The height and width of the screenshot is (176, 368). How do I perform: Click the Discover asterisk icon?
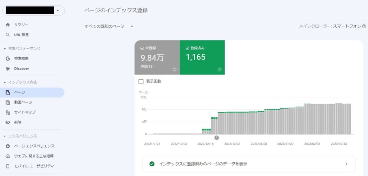click(x=8, y=68)
